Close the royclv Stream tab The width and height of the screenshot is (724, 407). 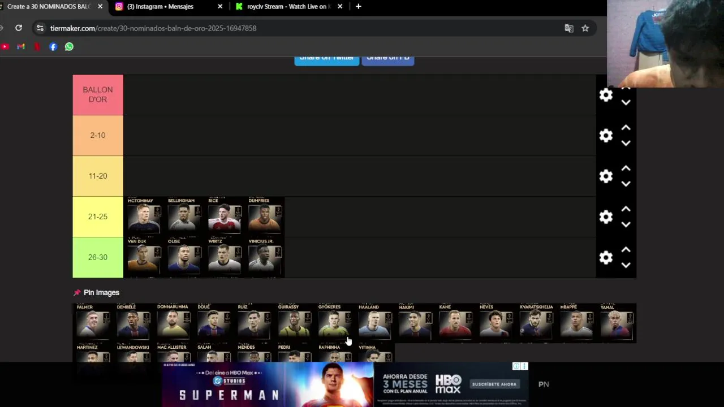pyautogui.click(x=340, y=6)
